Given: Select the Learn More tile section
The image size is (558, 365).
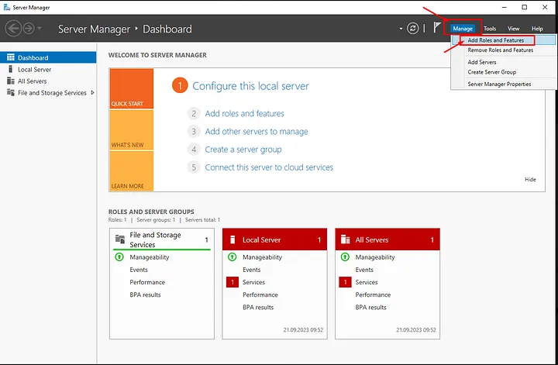Looking at the screenshot, I should pyautogui.click(x=132, y=170).
